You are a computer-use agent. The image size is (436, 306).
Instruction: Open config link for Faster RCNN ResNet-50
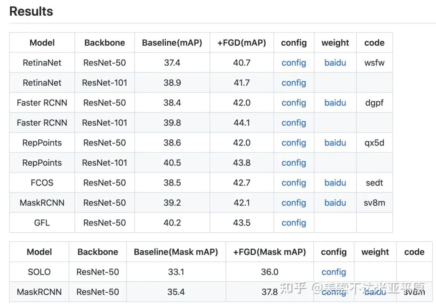[x=293, y=103]
